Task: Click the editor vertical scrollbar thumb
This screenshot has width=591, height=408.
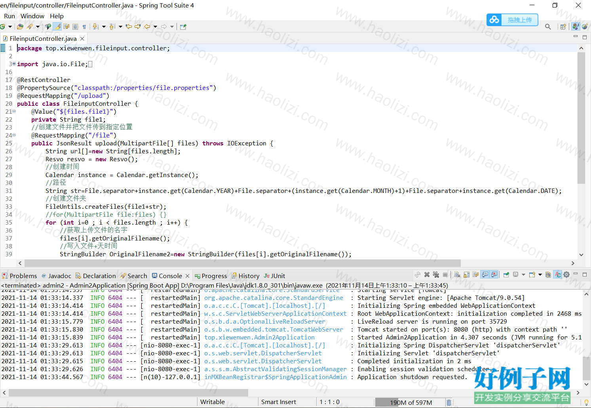Action: 581,118
